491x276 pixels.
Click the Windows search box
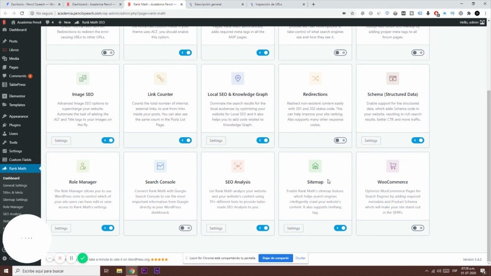click(56, 271)
